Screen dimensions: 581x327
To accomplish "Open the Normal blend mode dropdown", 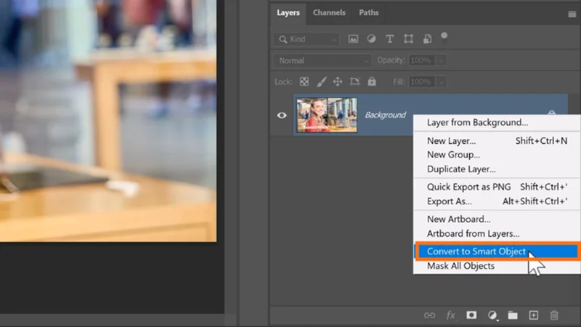I will click(x=322, y=60).
